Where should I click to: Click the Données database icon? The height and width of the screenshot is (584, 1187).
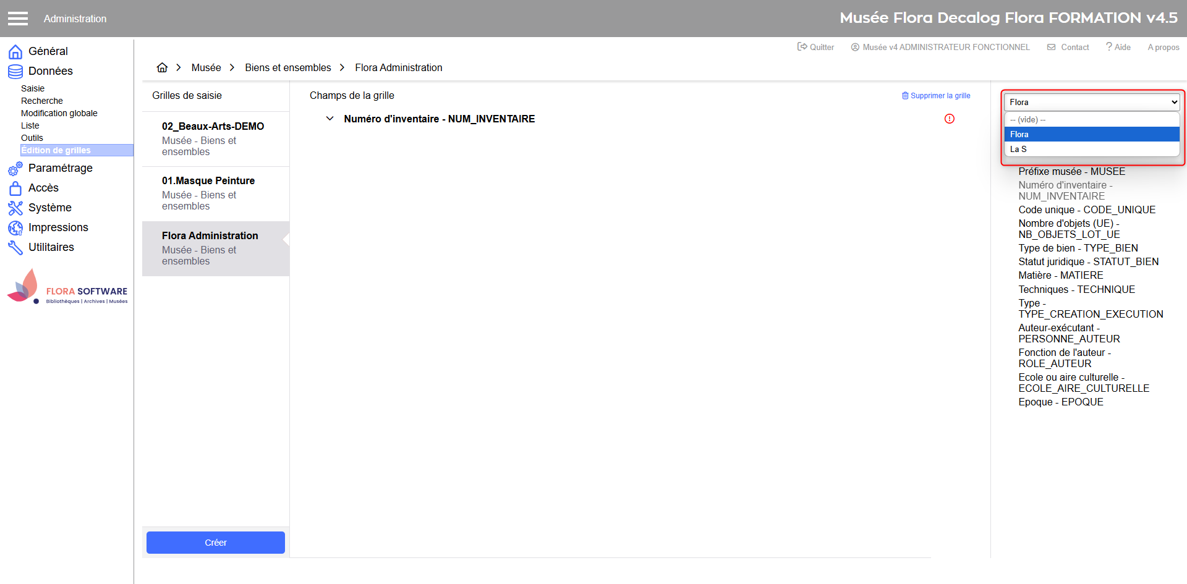pyautogui.click(x=15, y=71)
